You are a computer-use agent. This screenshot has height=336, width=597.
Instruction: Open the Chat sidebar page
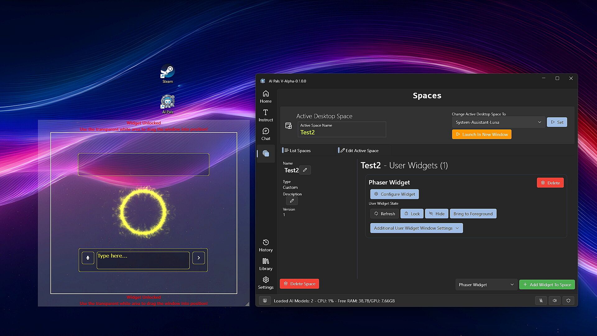pyautogui.click(x=266, y=134)
